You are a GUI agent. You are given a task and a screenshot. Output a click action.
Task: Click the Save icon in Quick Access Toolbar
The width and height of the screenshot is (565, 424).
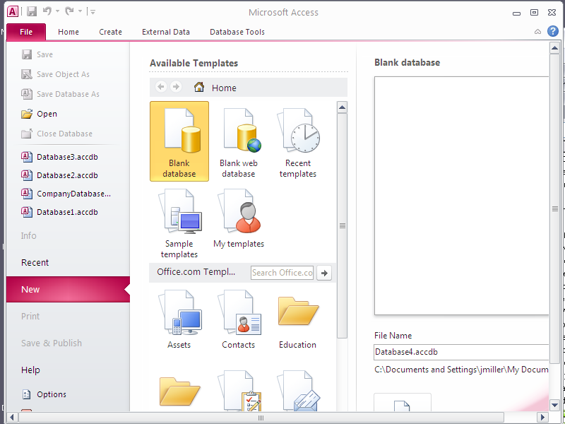[x=32, y=11]
